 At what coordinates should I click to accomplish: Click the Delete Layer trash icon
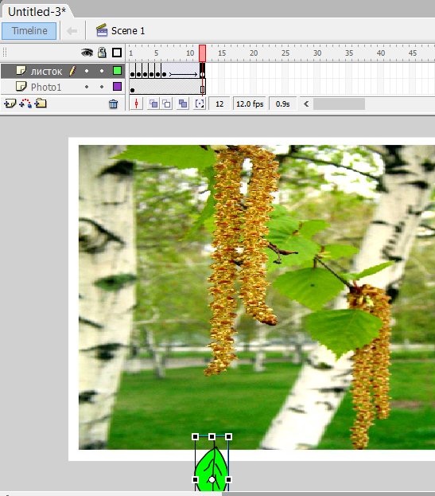pos(113,103)
